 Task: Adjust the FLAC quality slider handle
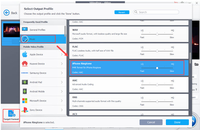coord(157,51)
